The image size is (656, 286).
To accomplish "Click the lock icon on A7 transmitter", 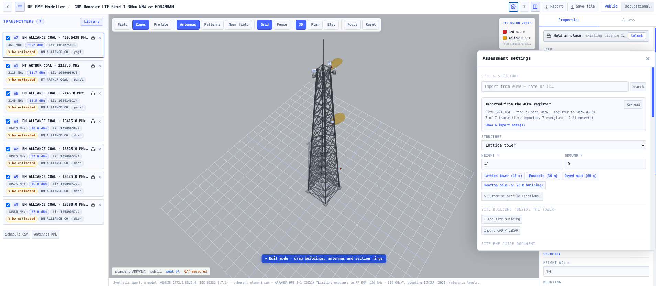I will [93, 38].
